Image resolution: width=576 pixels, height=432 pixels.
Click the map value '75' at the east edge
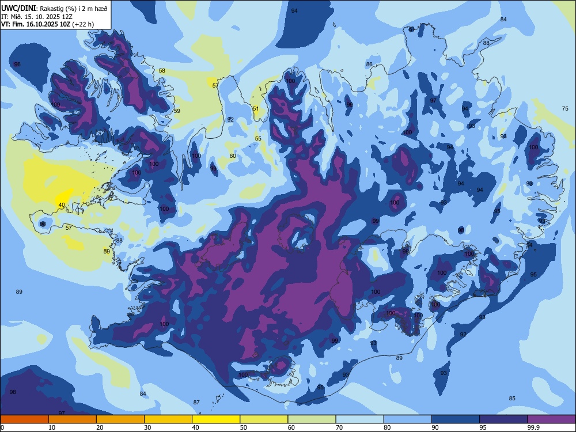(x=565, y=108)
